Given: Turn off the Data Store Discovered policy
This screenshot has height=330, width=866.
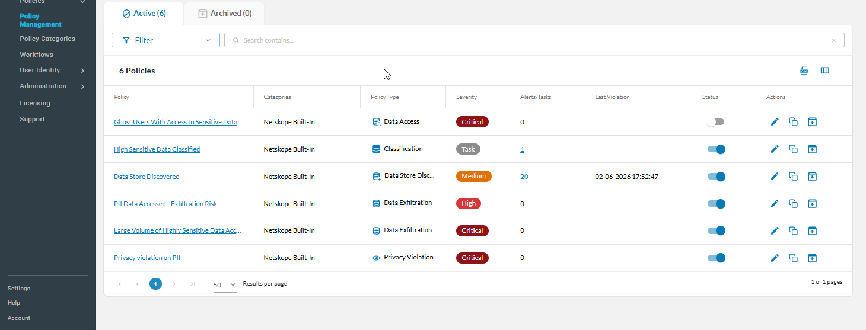Looking at the screenshot, I should point(716,177).
